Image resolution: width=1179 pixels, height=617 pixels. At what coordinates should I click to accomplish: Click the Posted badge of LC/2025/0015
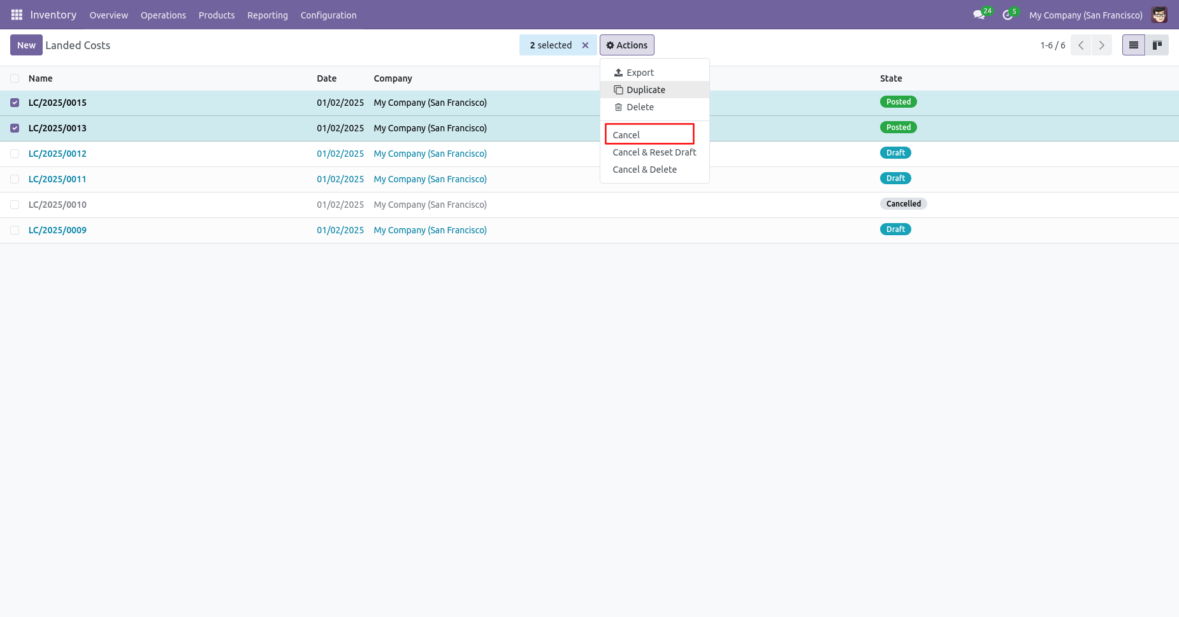[x=899, y=102]
